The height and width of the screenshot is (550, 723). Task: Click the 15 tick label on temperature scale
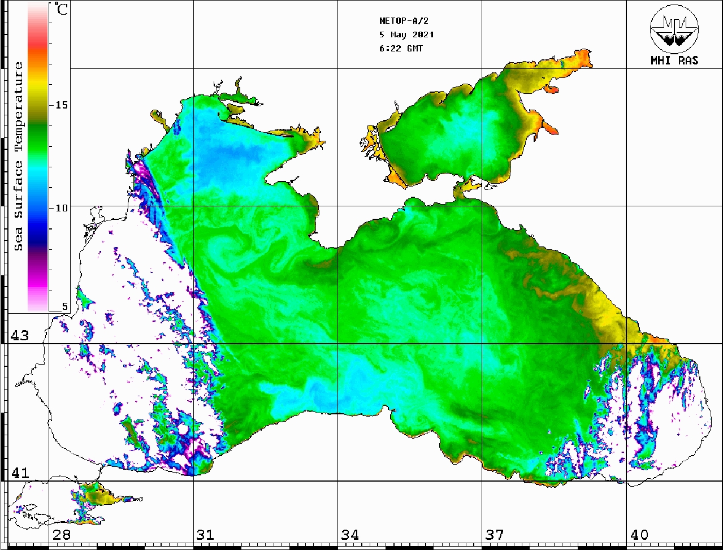tap(61, 105)
